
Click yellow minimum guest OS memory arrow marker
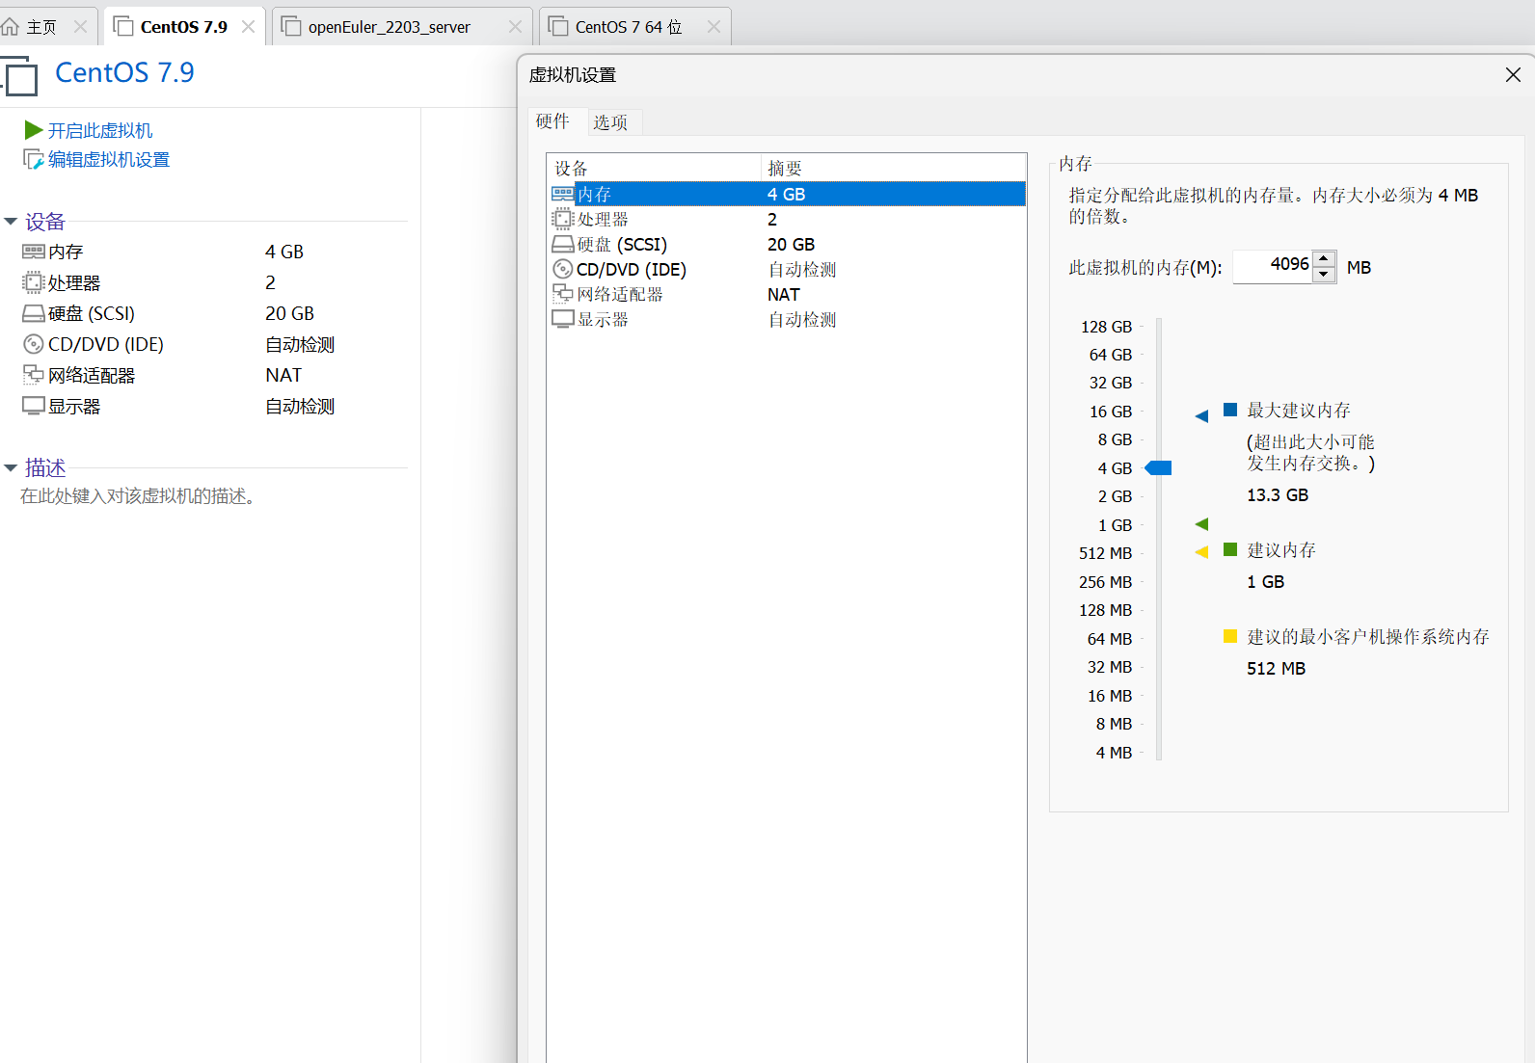(x=1201, y=552)
